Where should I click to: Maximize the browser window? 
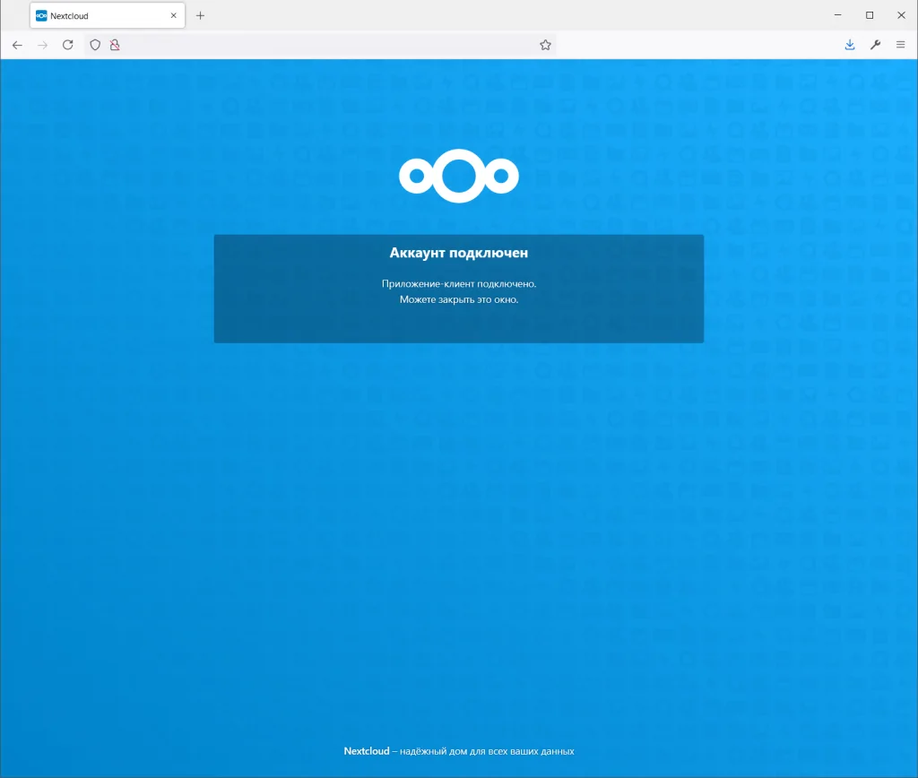click(x=870, y=15)
